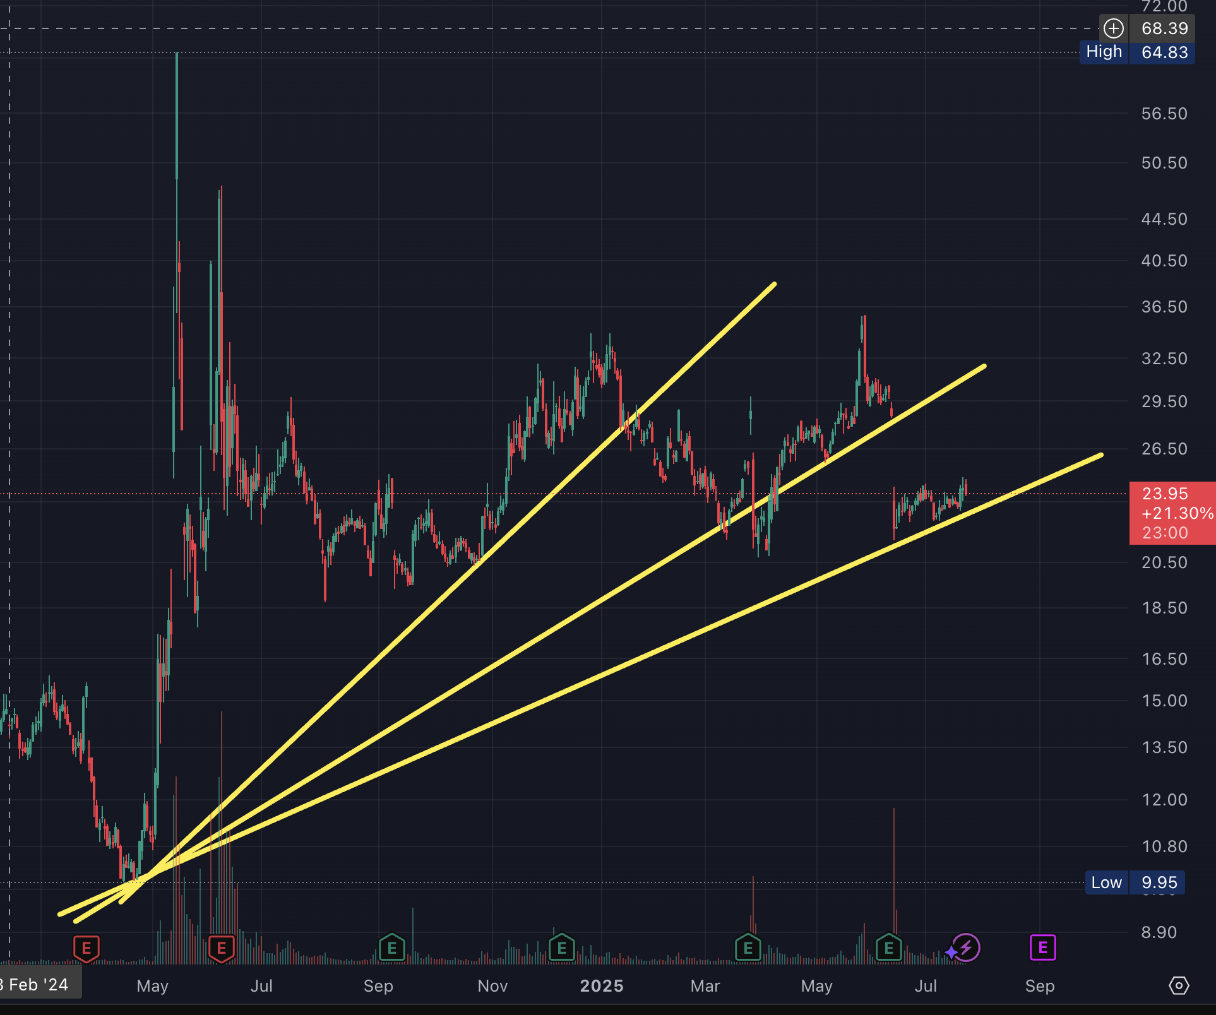This screenshot has height=1015, width=1216.
Task: Open the red earnings marker nearest the Feb '24 label
Action: 86,948
